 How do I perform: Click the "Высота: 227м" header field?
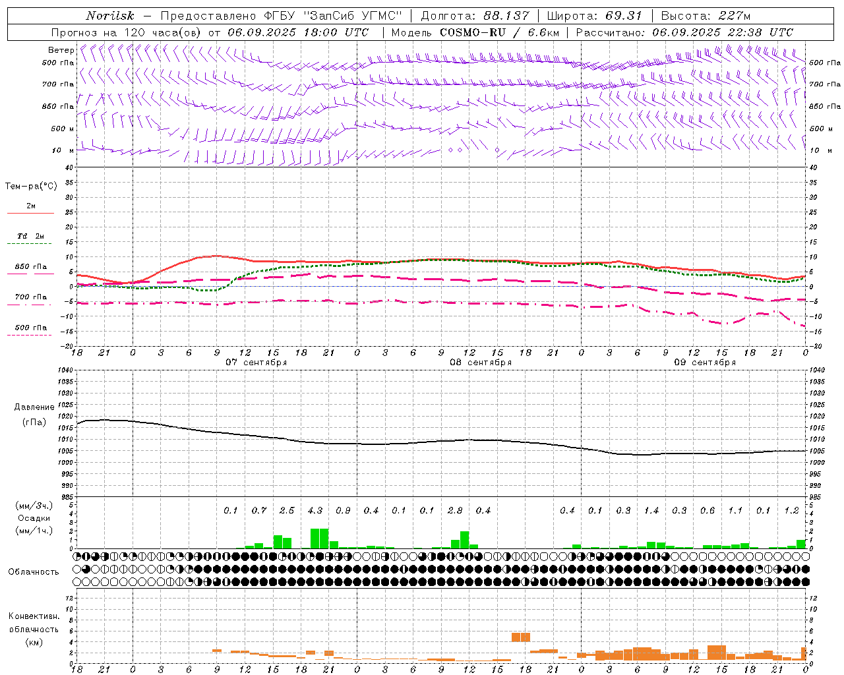tap(706, 16)
